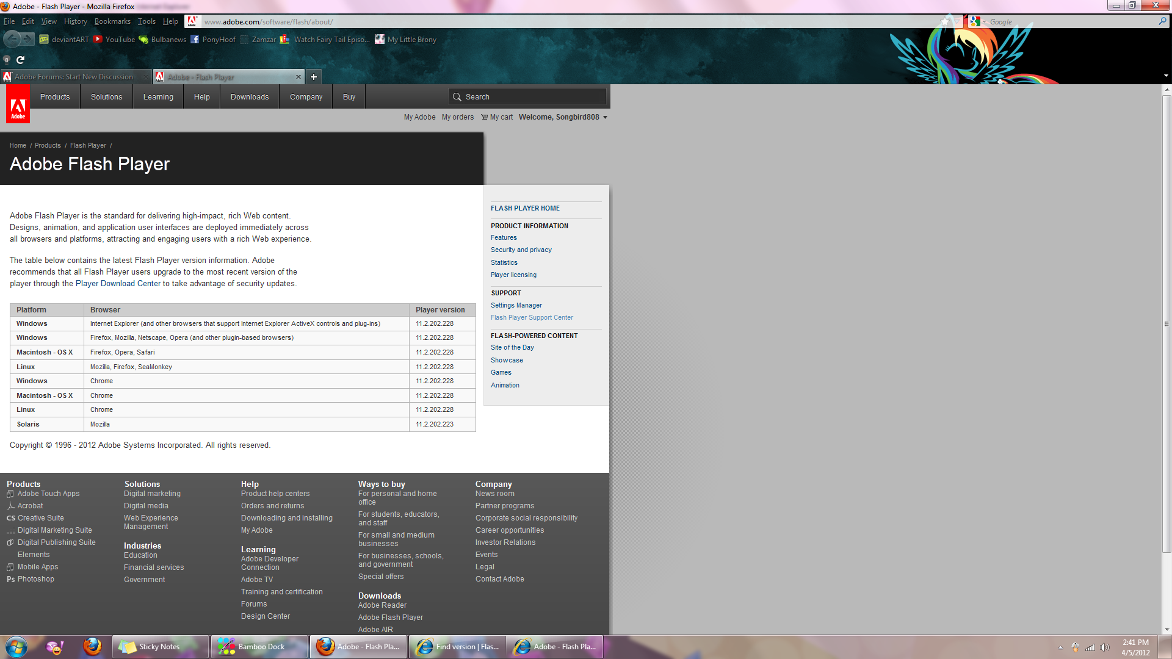Click the scrollbar down arrow
This screenshot has width=1172, height=659.
[1167, 630]
